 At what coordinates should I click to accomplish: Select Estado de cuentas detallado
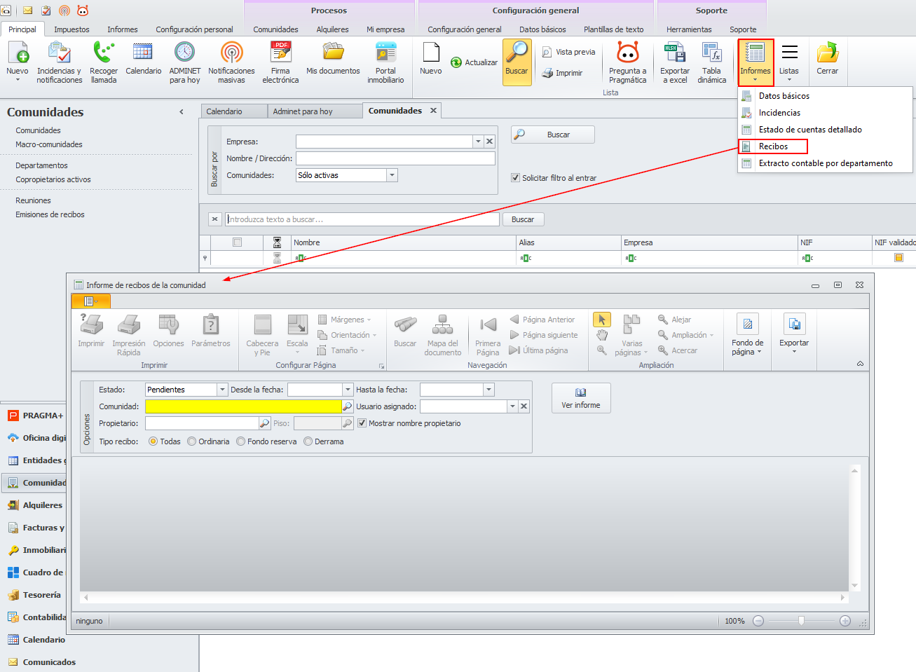pyautogui.click(x=810, y=130)
